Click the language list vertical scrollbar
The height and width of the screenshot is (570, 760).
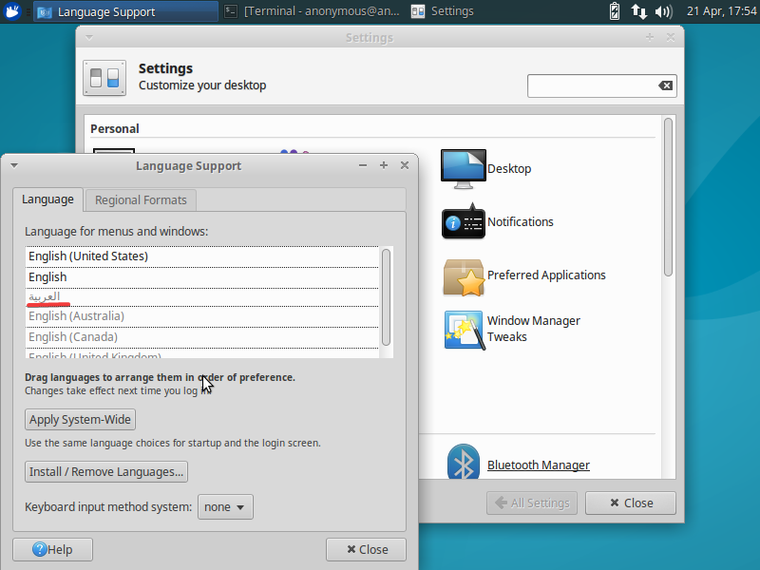[386, 296]
